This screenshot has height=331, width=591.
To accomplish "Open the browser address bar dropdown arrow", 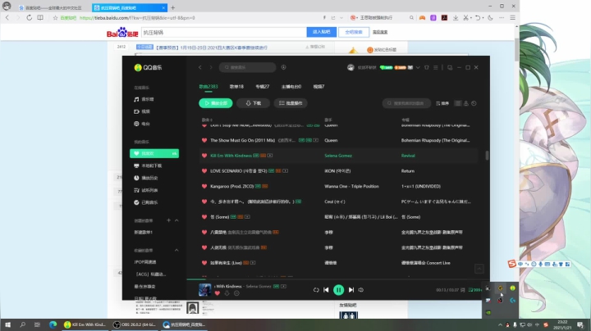I will click(341, 18).
